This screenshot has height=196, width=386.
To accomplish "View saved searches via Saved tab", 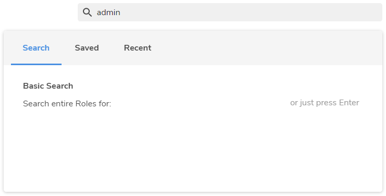I will pyautogui.click(x=87, y=48).
